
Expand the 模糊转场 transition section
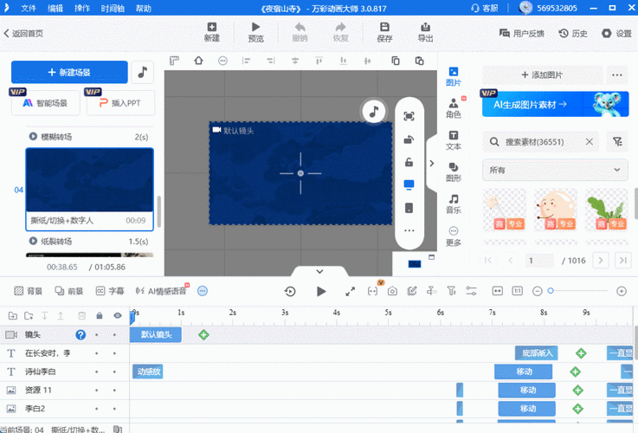click(33, 137)
